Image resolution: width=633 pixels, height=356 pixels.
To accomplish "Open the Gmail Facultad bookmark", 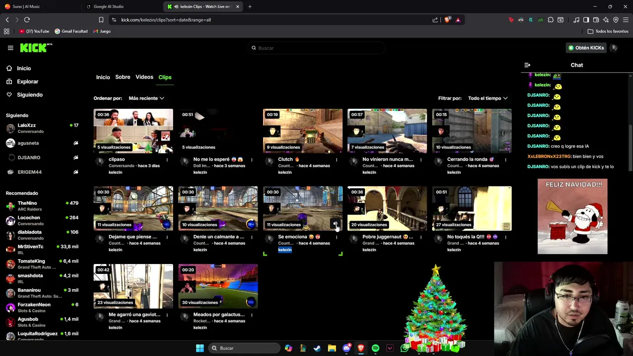I will coord(71,31).
